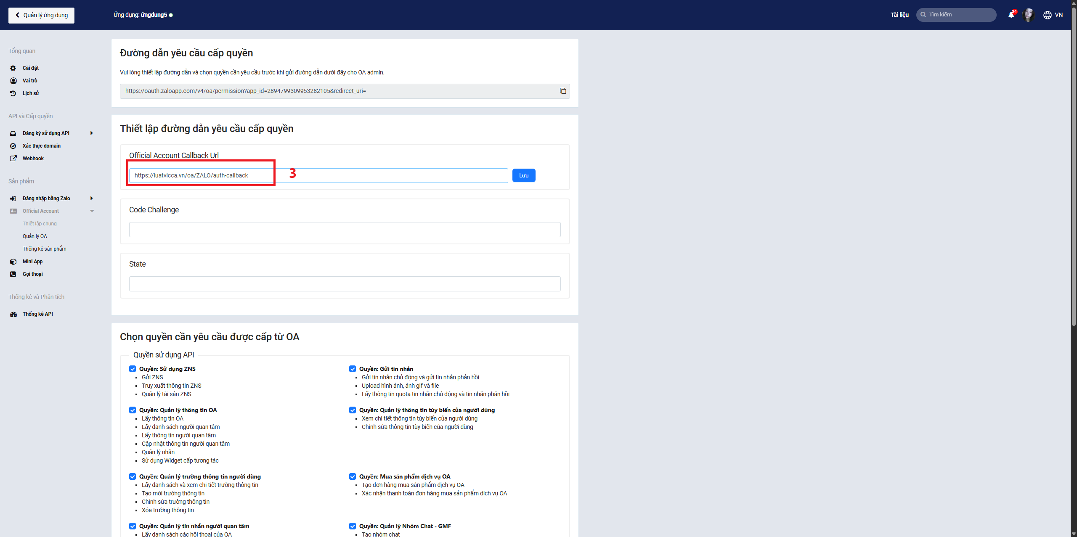This screenshot has width=1077, height=537.
Task: Click the Official Account card icon
Action: (13, 211)
